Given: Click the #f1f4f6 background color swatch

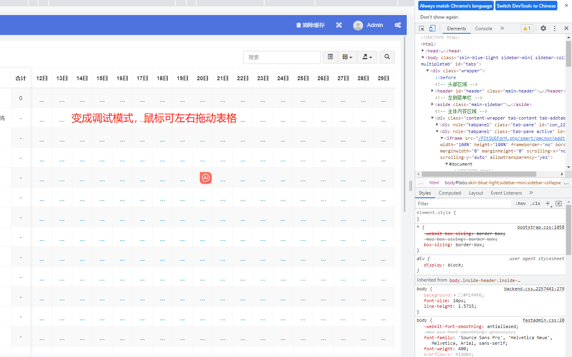Looking at the screenshot, I should [x=460, y=295].
